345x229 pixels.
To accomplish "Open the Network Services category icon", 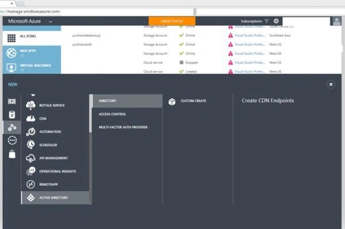I will (x=12, y=140).
